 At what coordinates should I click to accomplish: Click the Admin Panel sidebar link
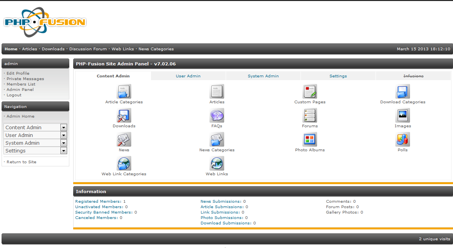[20, 89]
